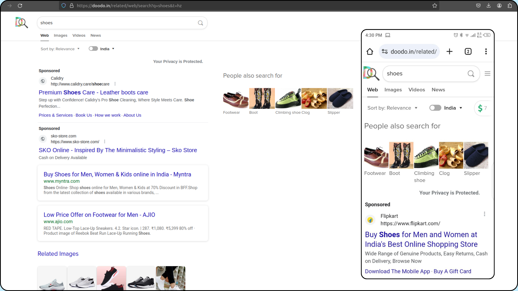
Task: Select the Boot thumbnail on mobile
Action: pos(401,155)
